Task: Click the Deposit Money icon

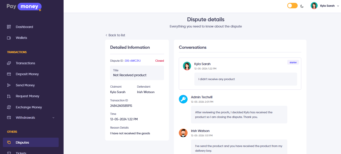Action: coord(9,74)
